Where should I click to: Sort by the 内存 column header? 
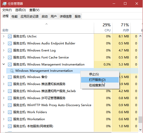(x=121, y=28)
